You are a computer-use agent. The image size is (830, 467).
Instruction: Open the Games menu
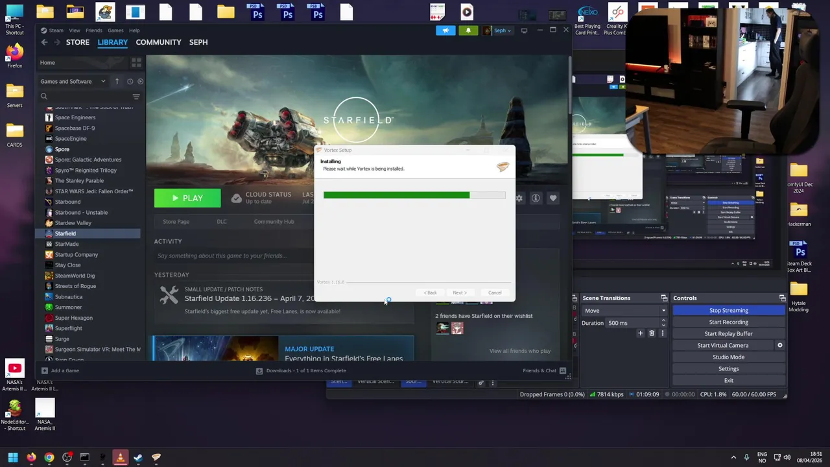115,30
